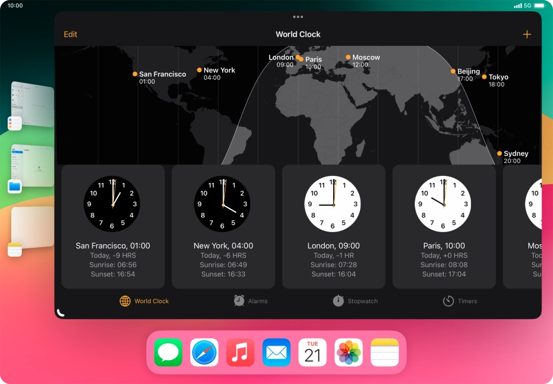This screenshot has width=553, height=384.
Task: Switch to the Files window thumbnail
Action: [x=32, y=166]
